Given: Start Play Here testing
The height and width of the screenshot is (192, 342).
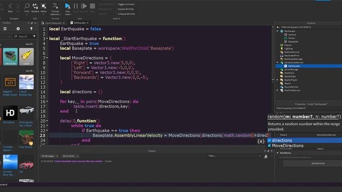Looking at the screenshot, I should coord(68,9).
